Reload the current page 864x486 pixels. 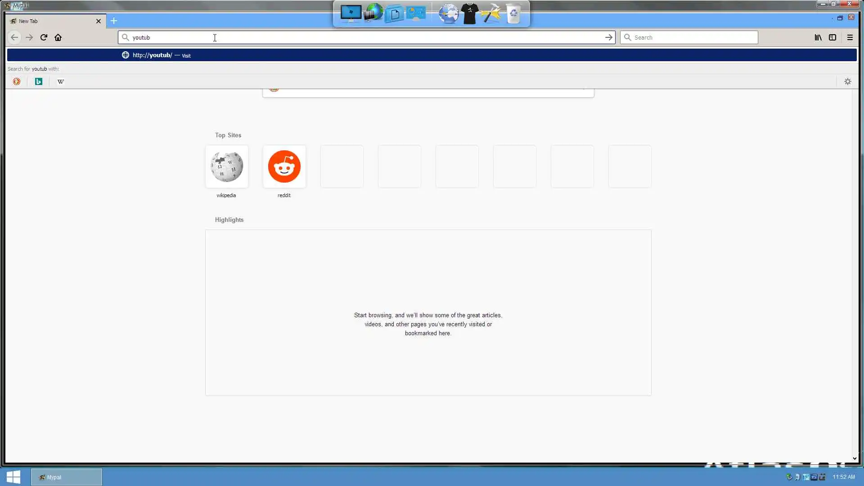coord(44,37)
